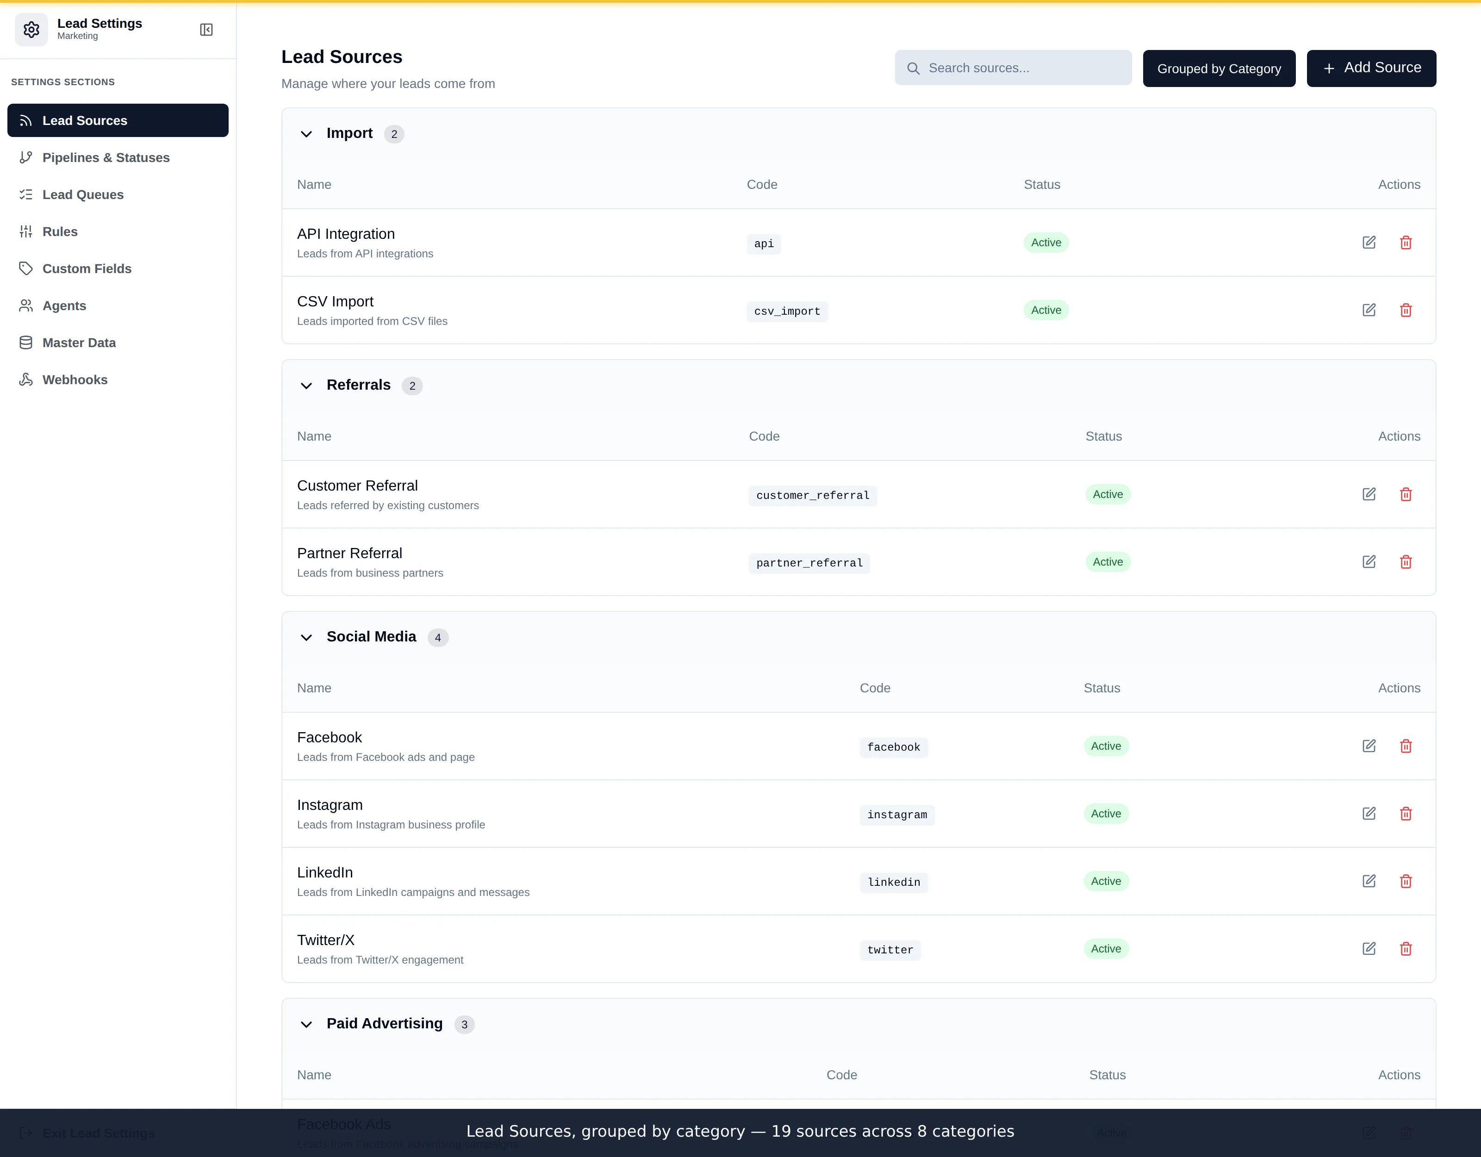This screenshot has height=1157, width=1481.
Task: Open Rules settings section
Action: (x=118, y=232)
